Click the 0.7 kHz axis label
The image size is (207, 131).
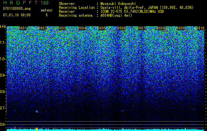3,108
